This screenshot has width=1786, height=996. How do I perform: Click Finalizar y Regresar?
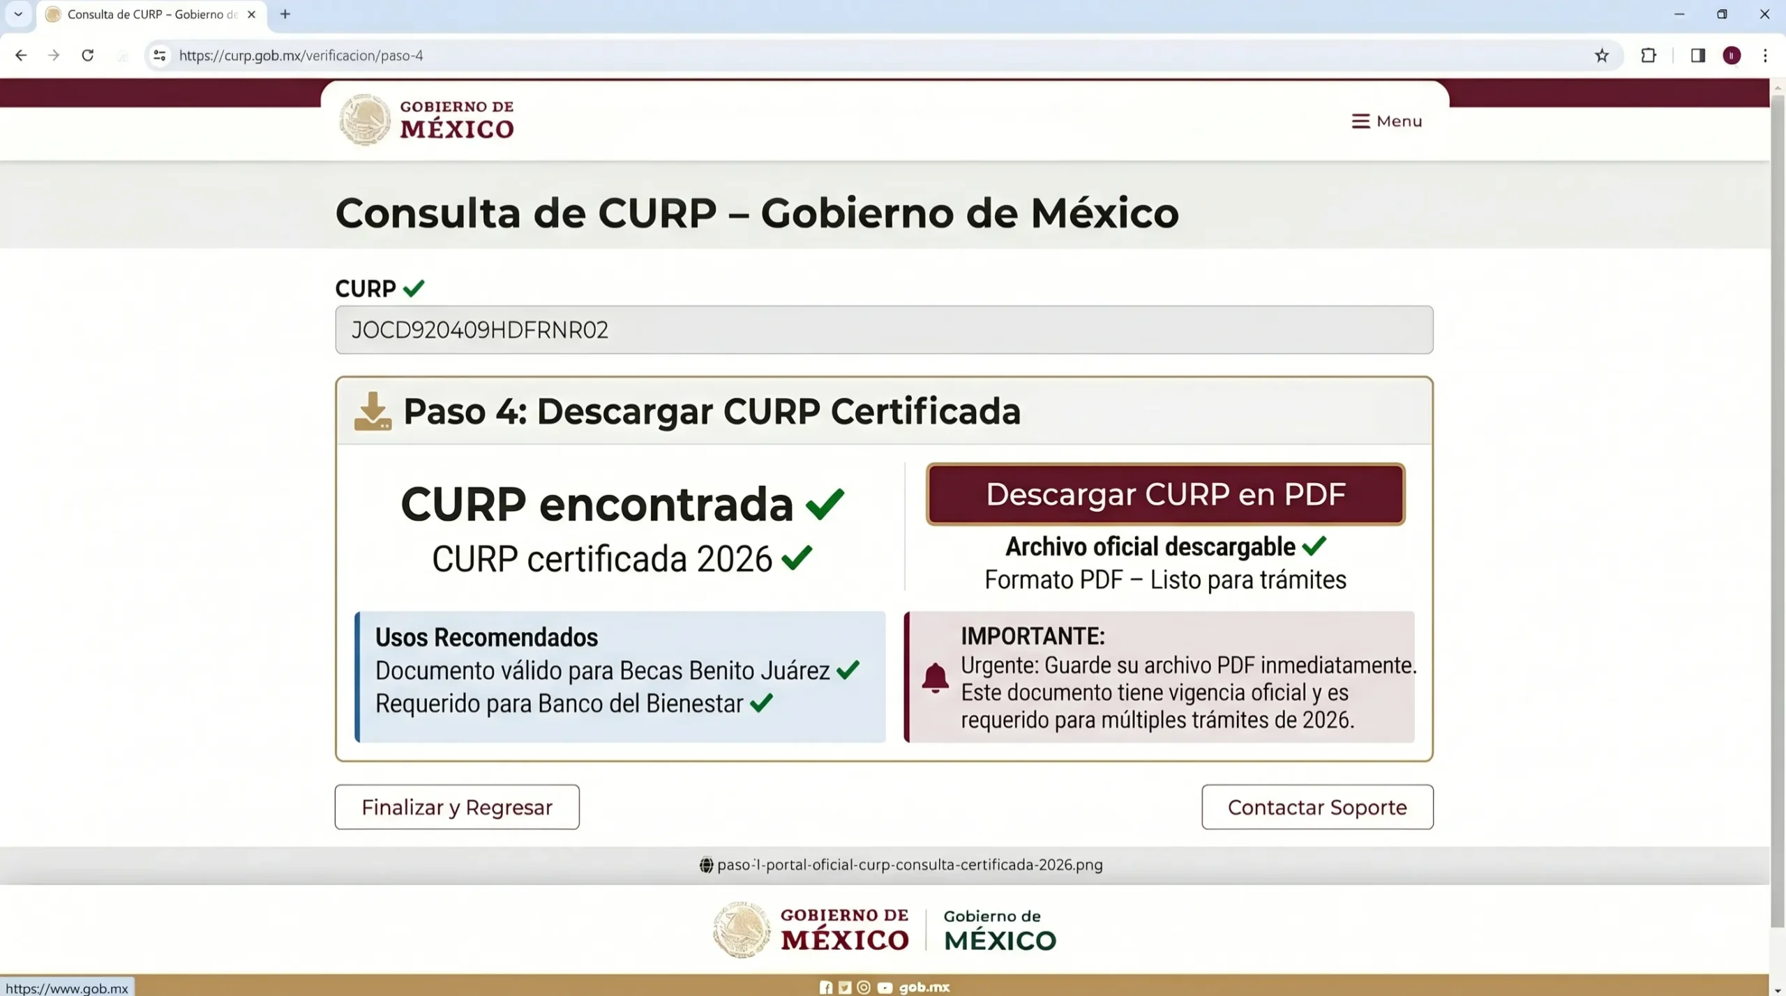click(457, 806)
